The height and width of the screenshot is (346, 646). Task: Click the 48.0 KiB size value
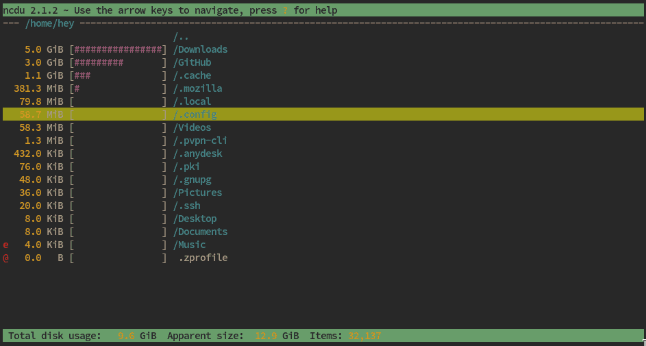[42, 180]
